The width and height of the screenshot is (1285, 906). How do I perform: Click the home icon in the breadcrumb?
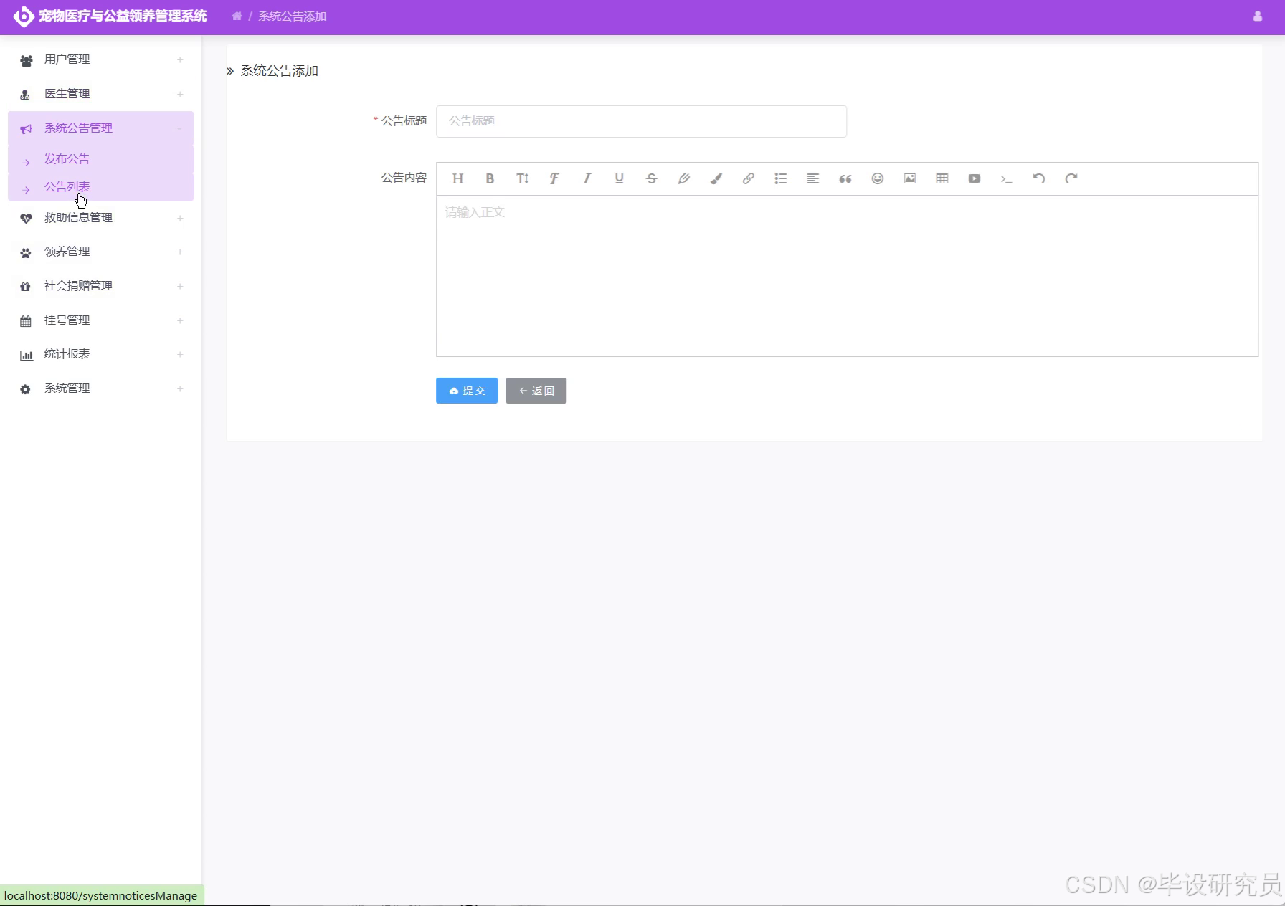click(237, 16)
